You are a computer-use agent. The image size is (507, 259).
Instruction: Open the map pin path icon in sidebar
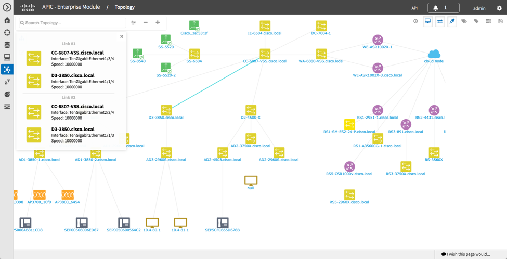tap(7, 82)
